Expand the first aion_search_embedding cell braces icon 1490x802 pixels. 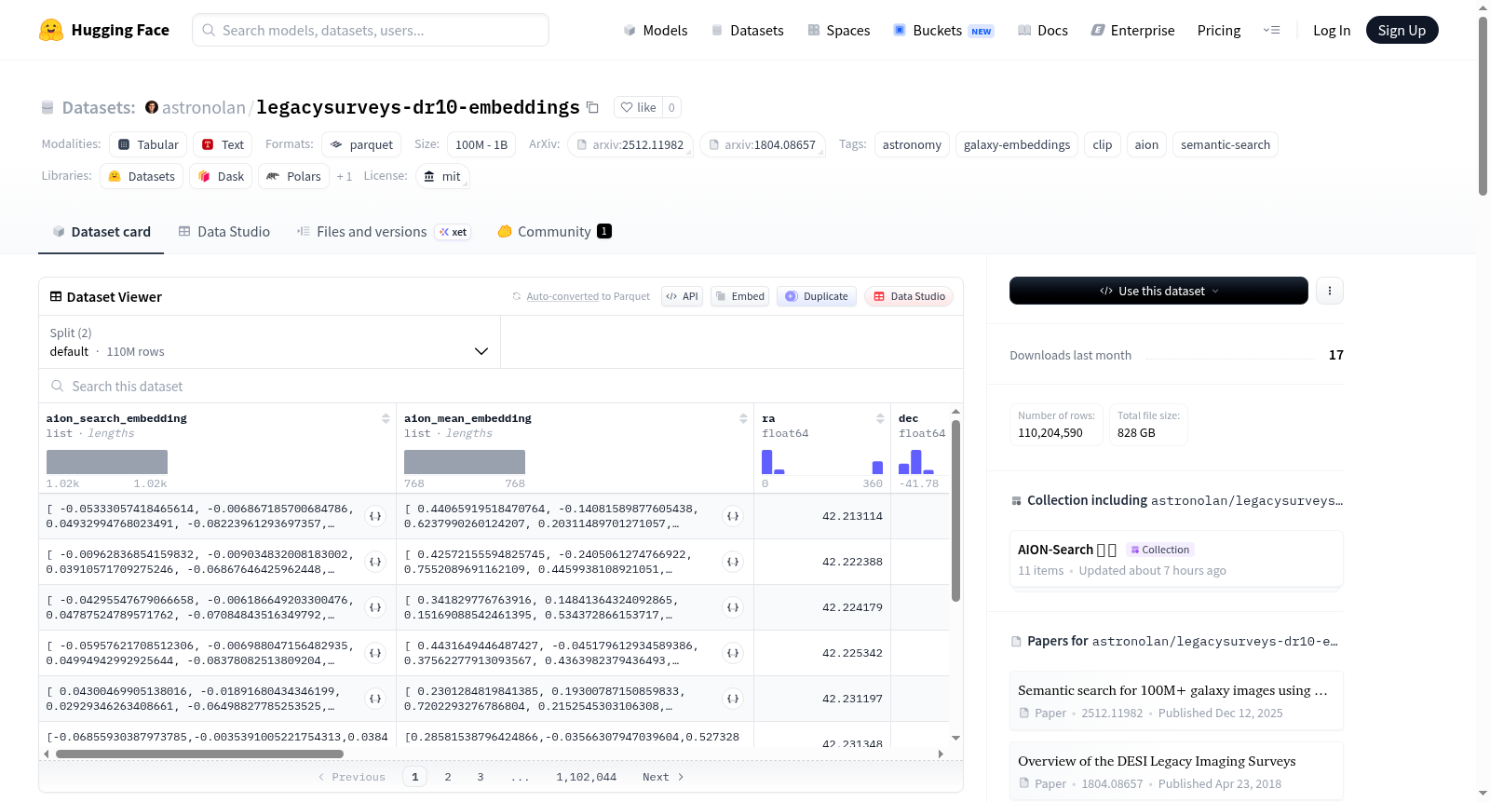point(375,516)
